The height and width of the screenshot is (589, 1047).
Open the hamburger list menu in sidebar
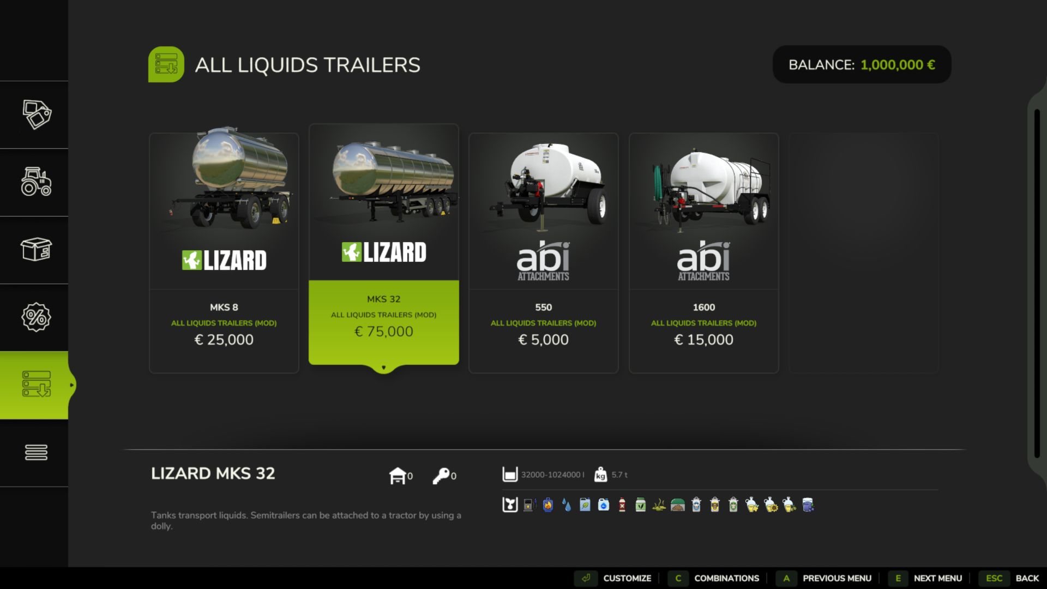coord(36,452)
